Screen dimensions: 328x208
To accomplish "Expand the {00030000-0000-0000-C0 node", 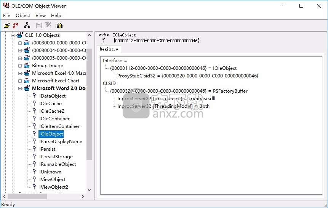I will (x=20, y=43).
